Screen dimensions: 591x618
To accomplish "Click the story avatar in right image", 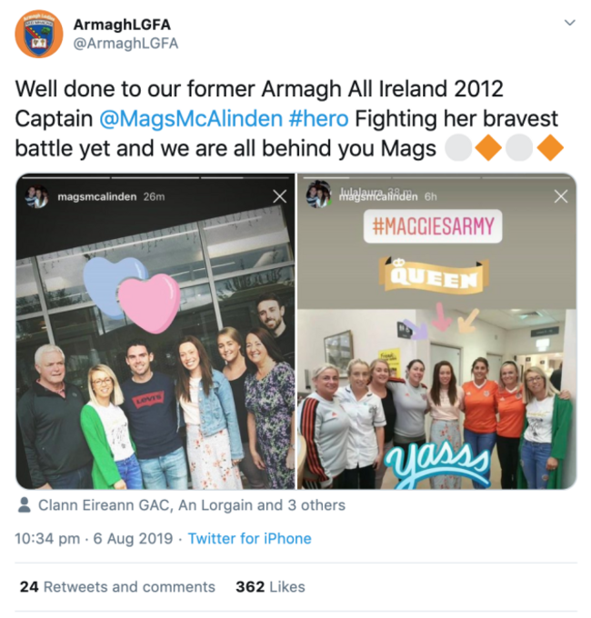I will coord(318,194).
